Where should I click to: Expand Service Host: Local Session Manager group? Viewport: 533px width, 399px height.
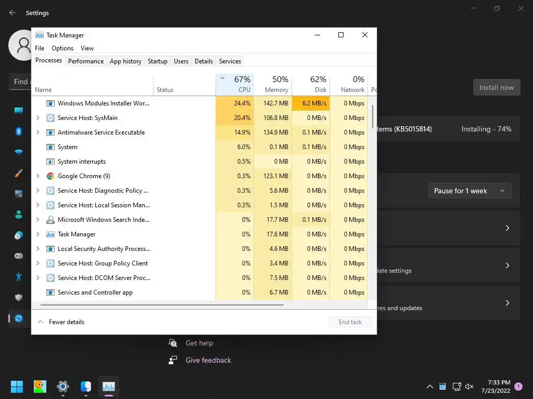click(37, 205)
